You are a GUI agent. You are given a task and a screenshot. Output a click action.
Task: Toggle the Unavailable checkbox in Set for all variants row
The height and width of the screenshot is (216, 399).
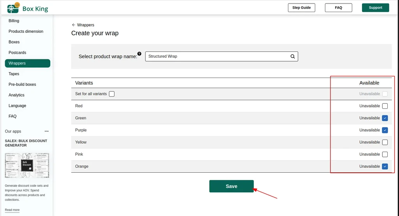[x=385, y=94]
